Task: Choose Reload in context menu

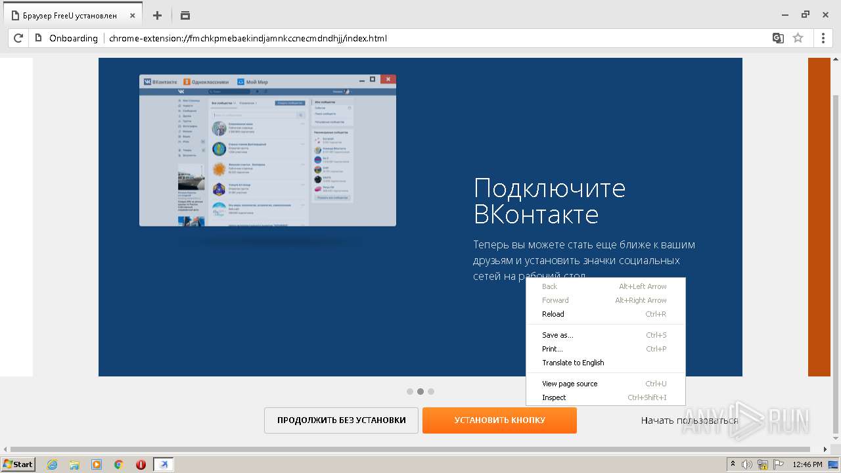Action: pos(606,314)
